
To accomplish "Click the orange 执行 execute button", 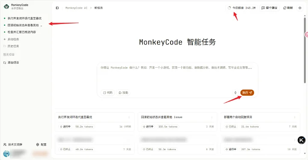I will (x=247, y=92).
